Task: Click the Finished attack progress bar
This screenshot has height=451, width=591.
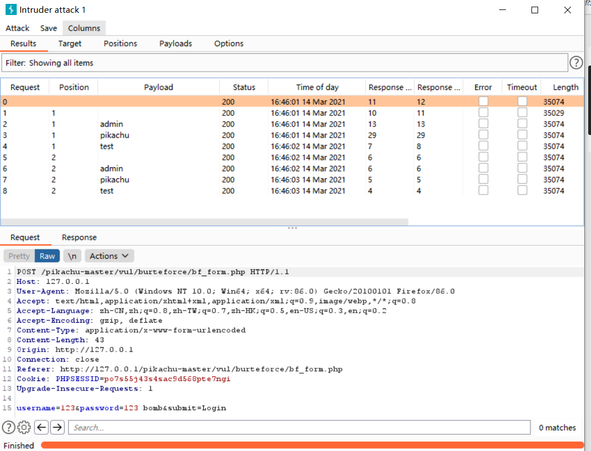Action: click(312, 445)
